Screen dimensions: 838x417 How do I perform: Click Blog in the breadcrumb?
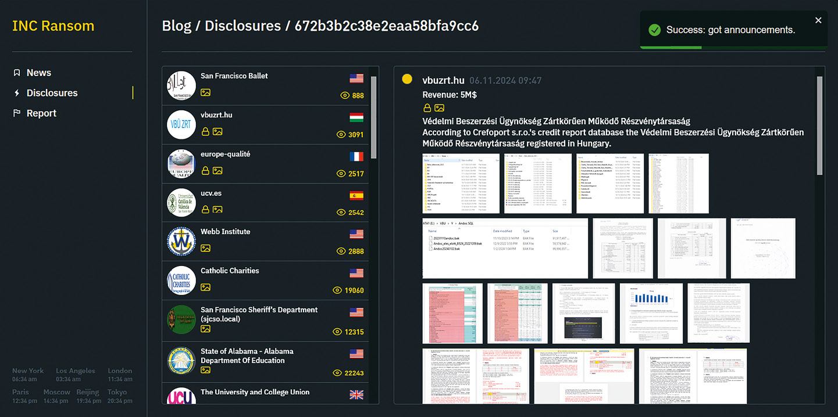[177, 26]
